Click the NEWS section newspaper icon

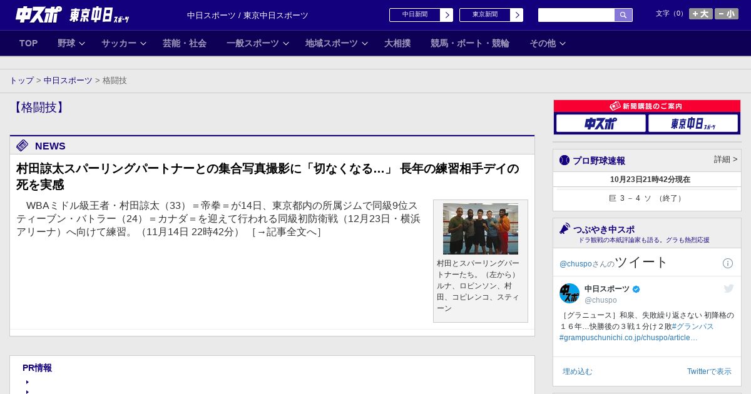click(23, 146)
